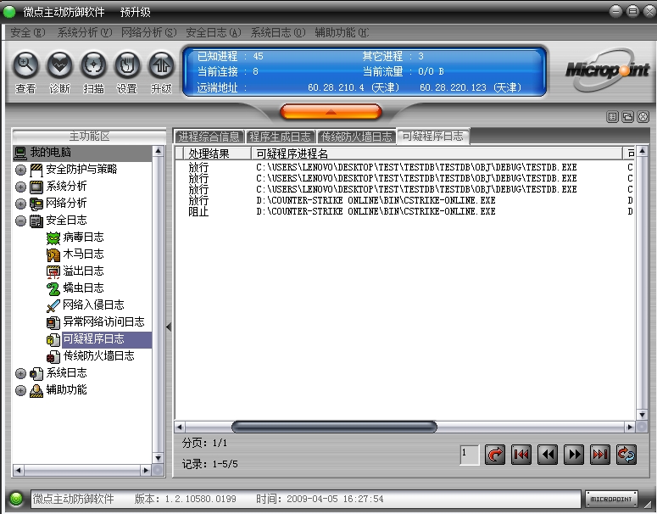Sort by the 可疑程序进程名 column header

(437, 154)
